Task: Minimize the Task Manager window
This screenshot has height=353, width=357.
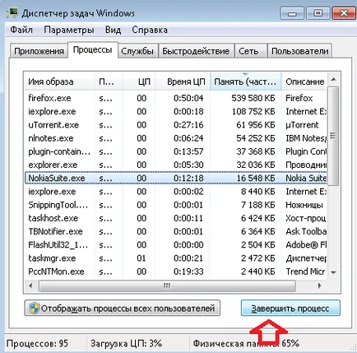Action: pos(292,13)
